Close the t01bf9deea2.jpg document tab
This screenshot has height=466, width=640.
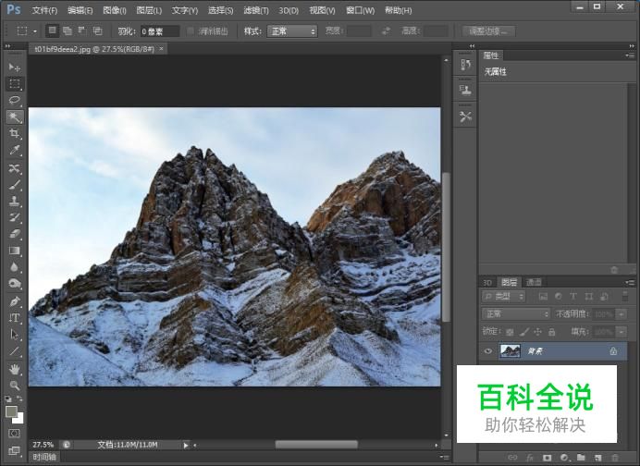pyautogui.click(x=161, y=49)
